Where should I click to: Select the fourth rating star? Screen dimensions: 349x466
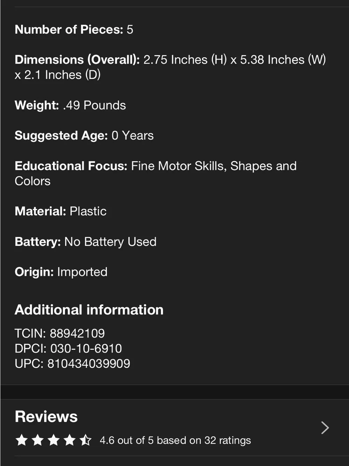coord(70,440)
